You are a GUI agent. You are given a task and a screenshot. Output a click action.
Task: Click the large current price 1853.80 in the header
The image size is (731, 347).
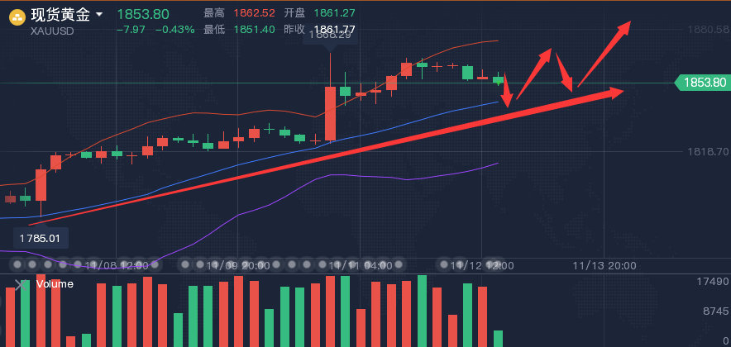(143, 14)
